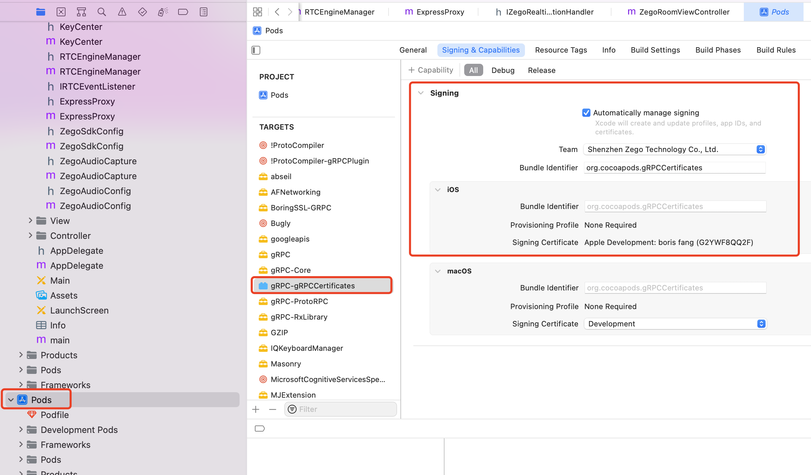Click the remove target minus icon
Screen dimensions: 811x475
pyautogui.click(x=272, y=410)
